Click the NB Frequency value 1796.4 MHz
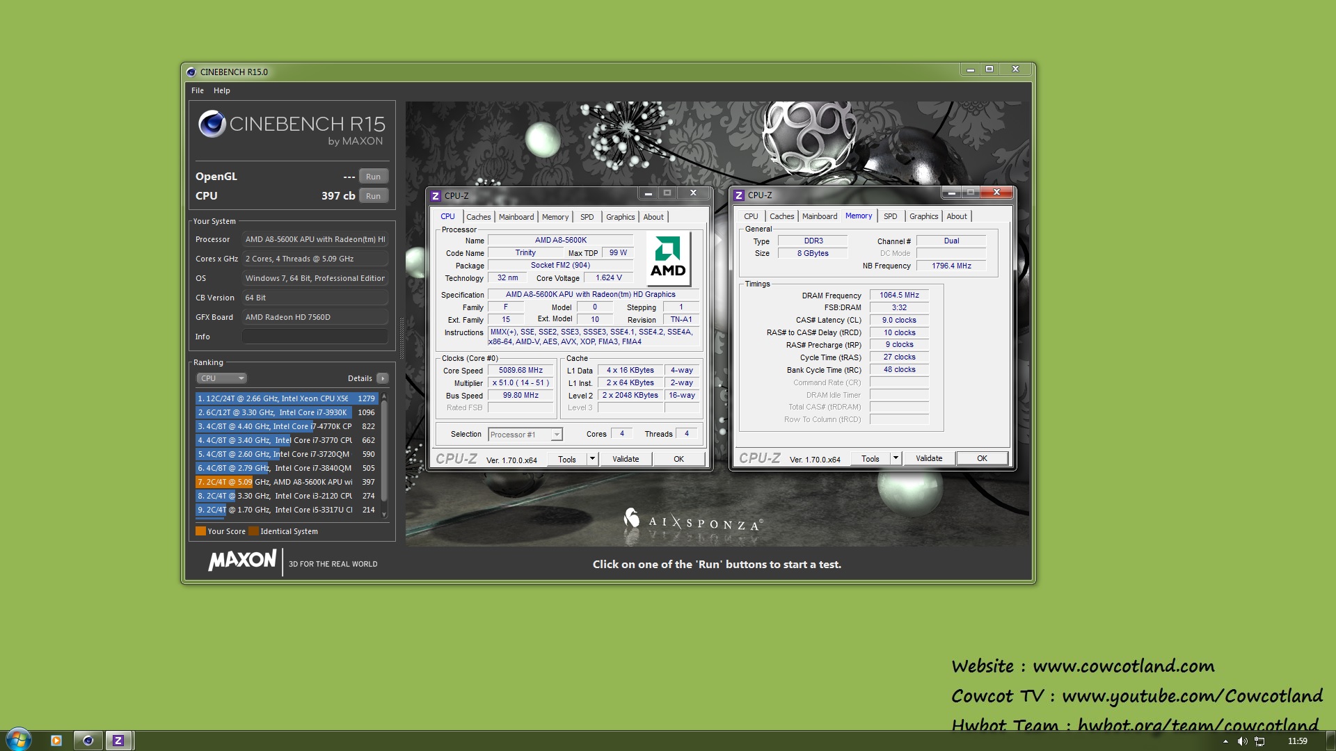Viewport: 1336px width, 751px height. tap(951, 266)
